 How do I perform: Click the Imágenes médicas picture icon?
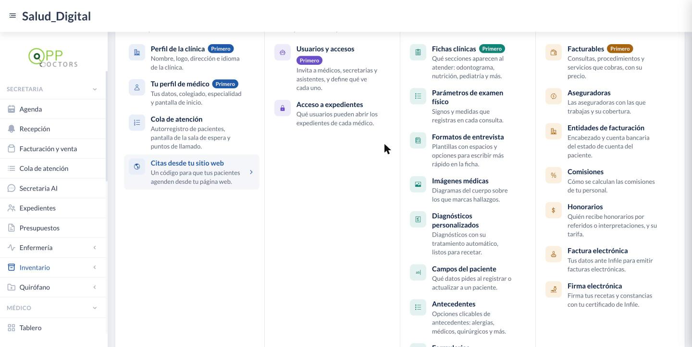coord(418,184)
